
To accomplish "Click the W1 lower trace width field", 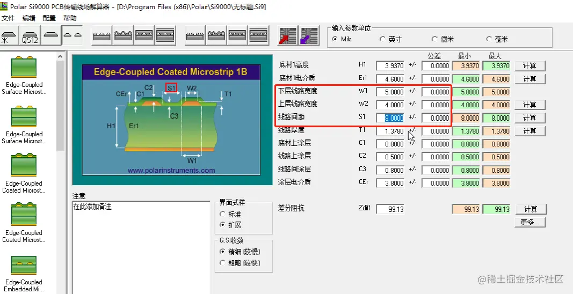I will tap(390, 92).
